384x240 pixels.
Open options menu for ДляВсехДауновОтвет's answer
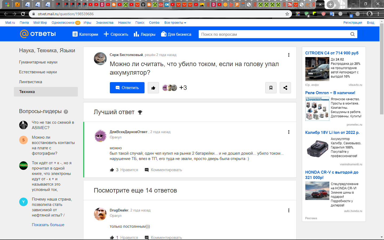(x=289, y=132)
